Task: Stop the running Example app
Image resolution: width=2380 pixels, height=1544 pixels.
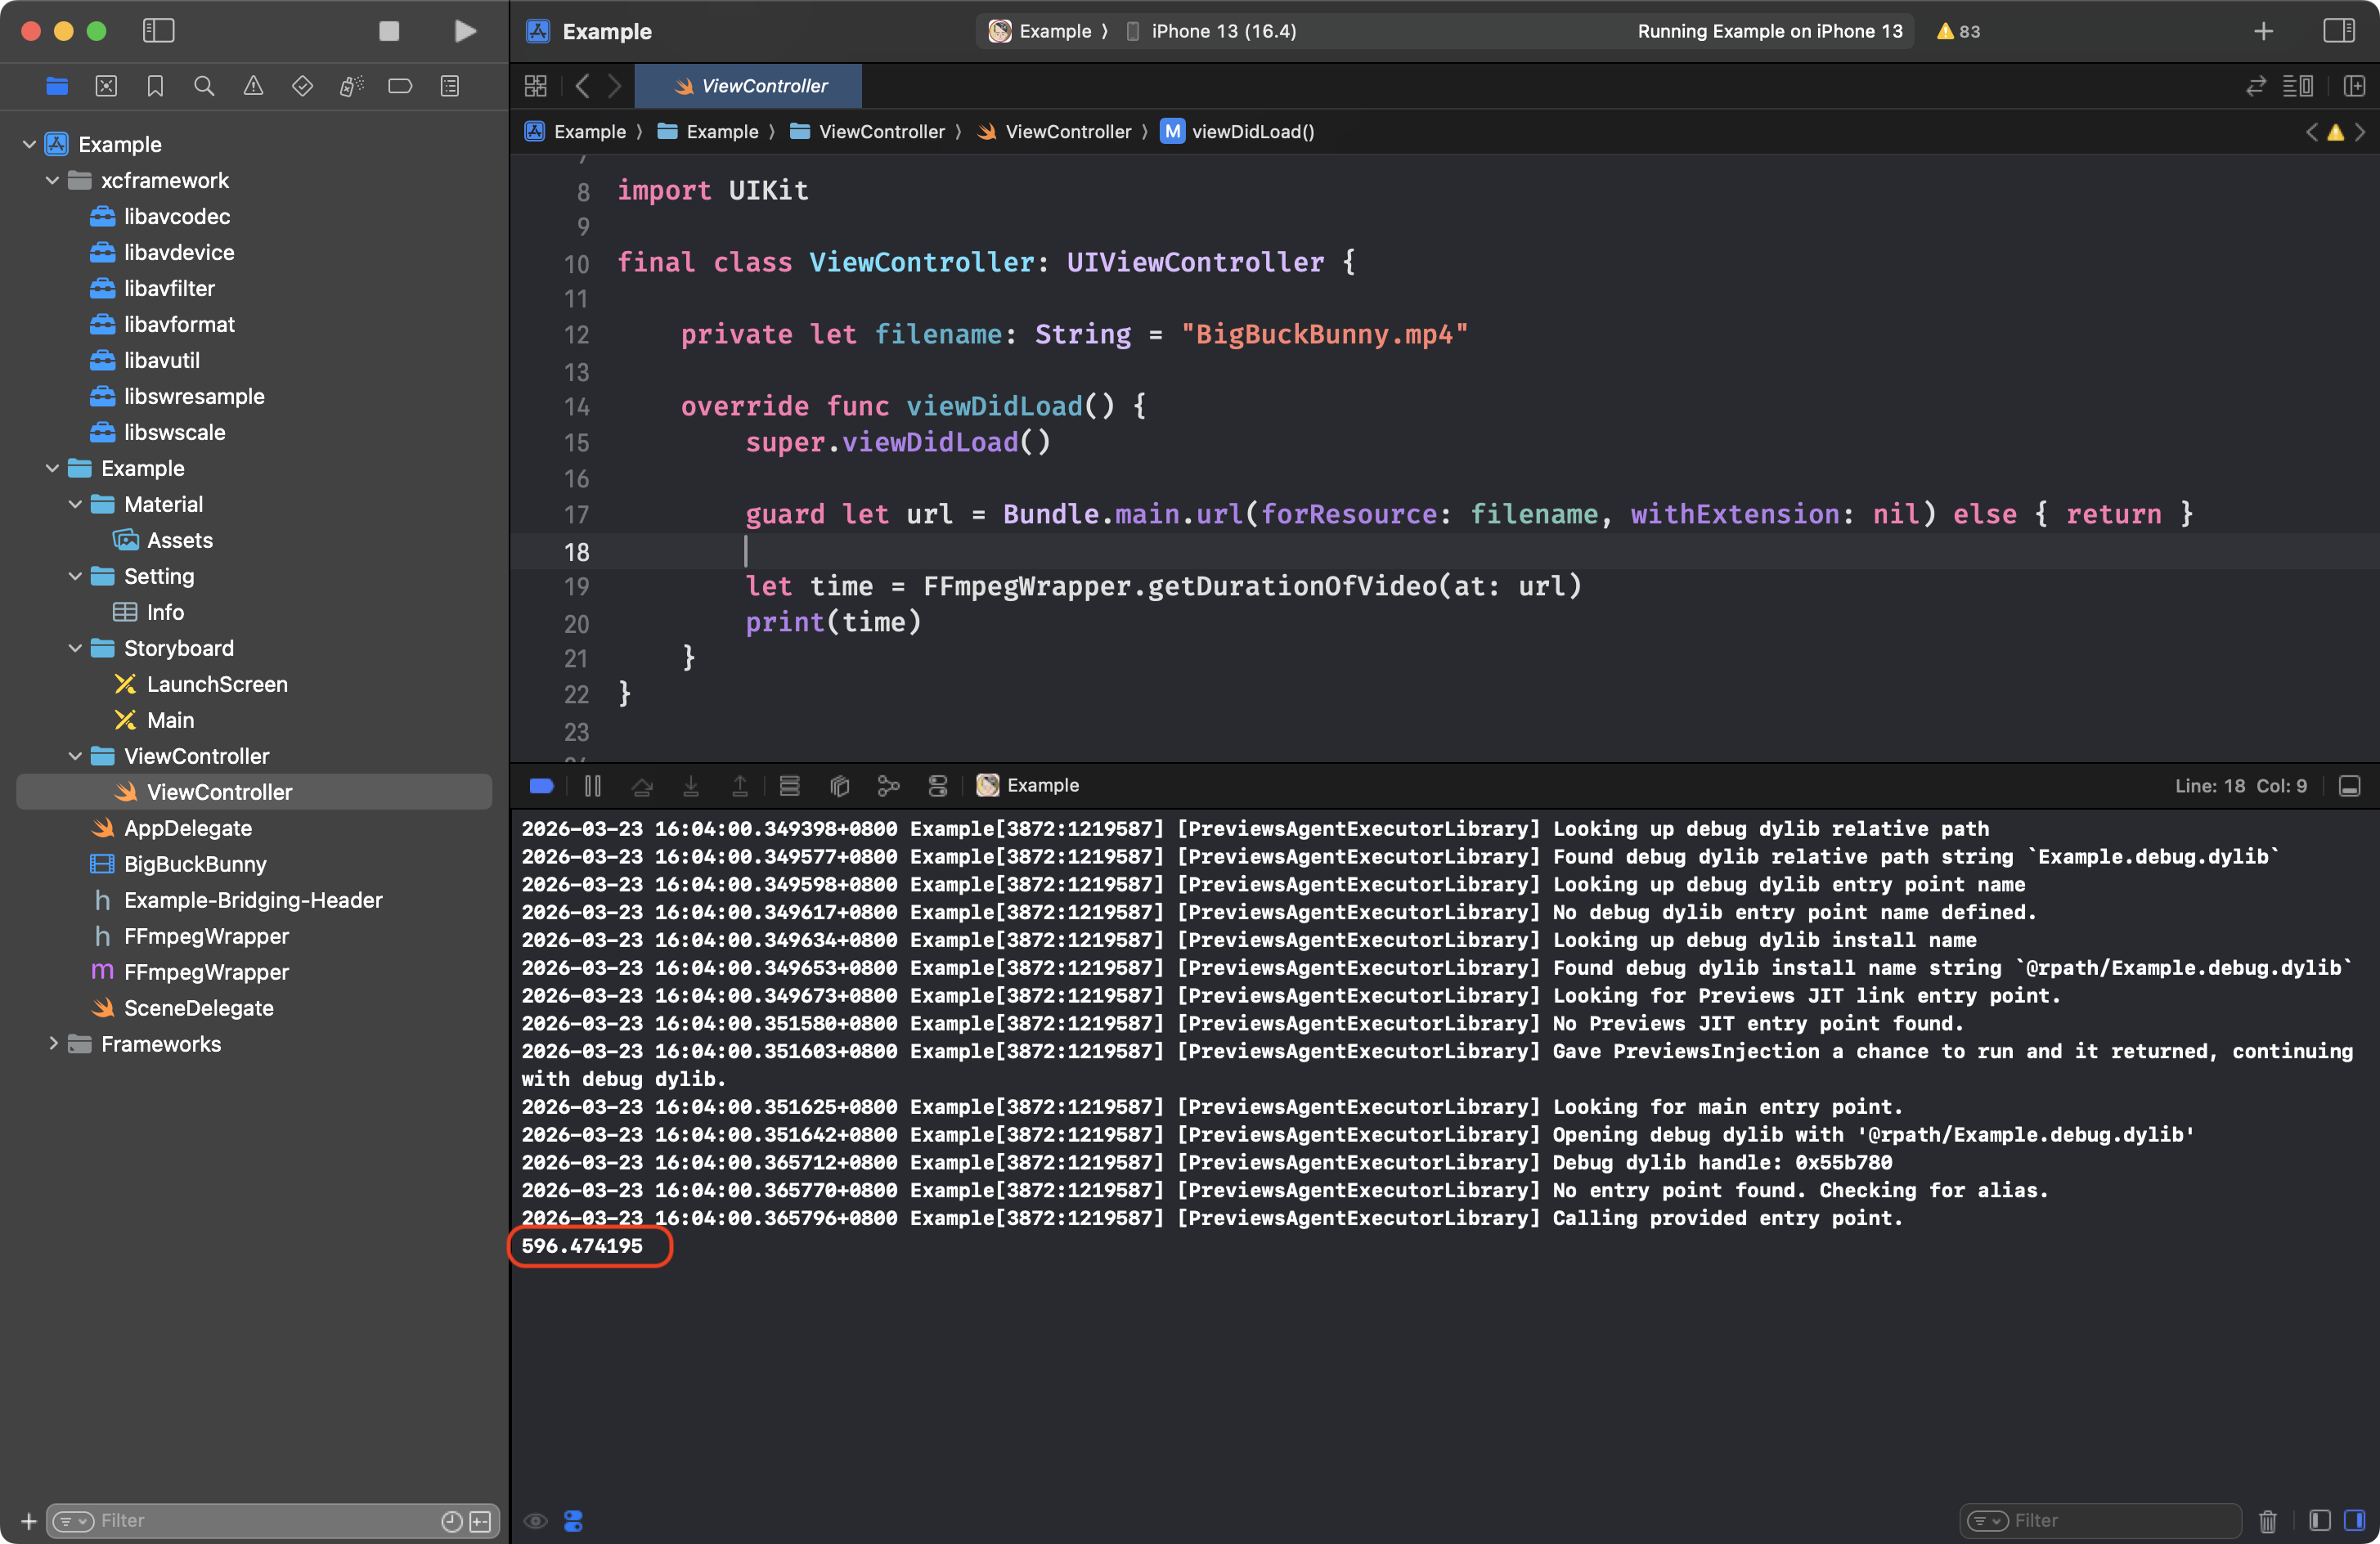Action: point(389,31)
